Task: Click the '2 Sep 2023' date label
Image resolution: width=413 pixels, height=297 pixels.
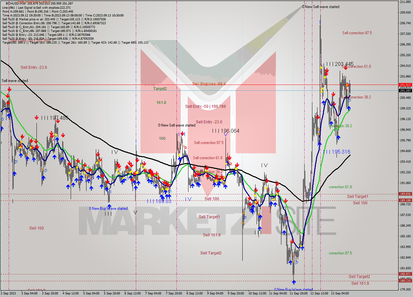Action: [x=8, y=293]
